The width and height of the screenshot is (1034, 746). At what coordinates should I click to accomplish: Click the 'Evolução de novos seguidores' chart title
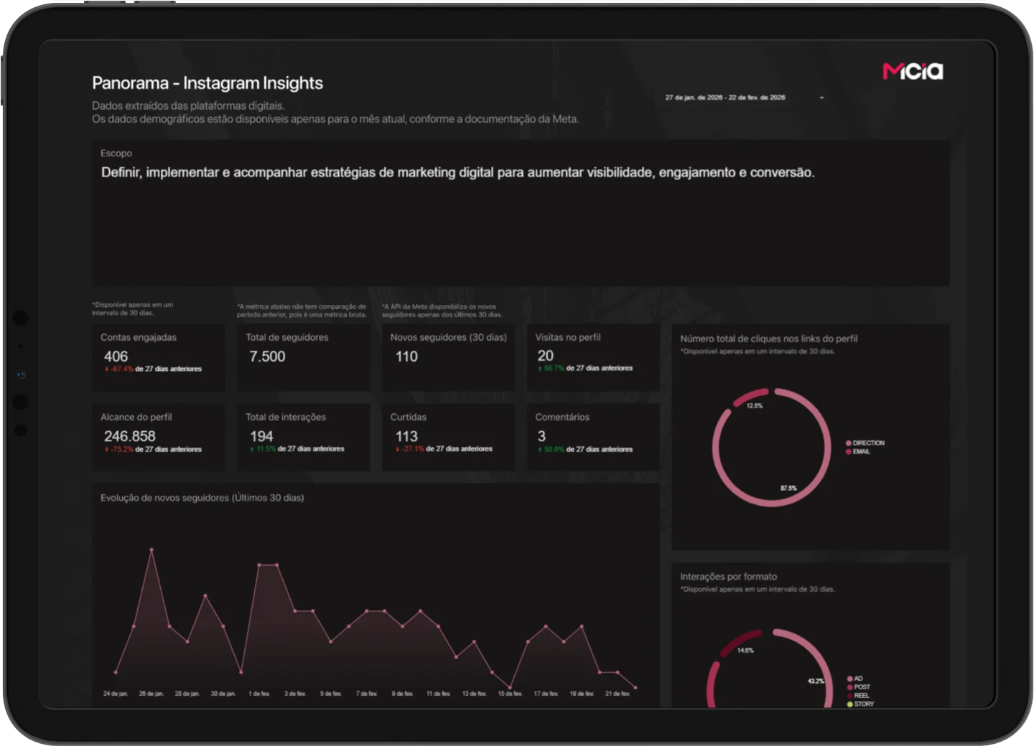(202, 498)
